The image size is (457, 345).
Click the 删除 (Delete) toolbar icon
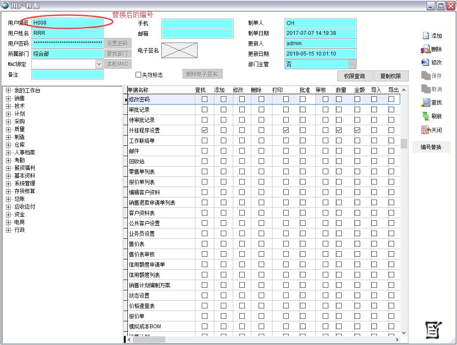[x=426, y=49]
